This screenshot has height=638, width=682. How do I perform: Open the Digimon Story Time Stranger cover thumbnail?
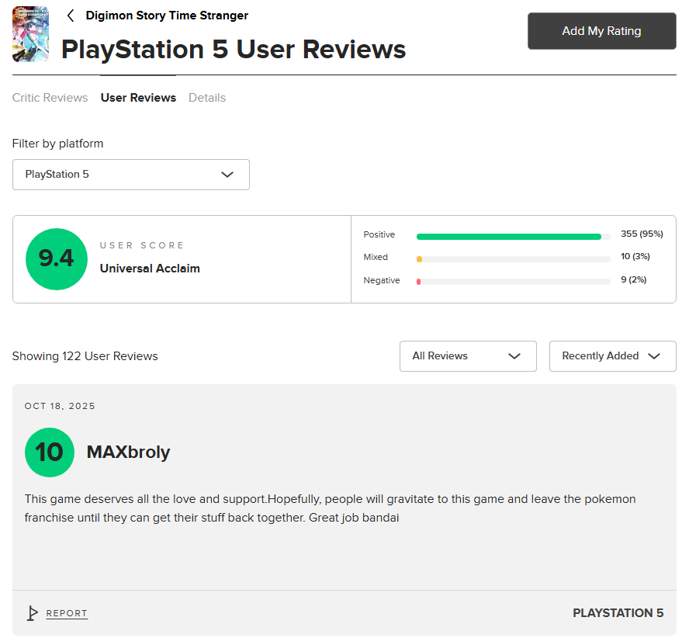coord(30,34)
